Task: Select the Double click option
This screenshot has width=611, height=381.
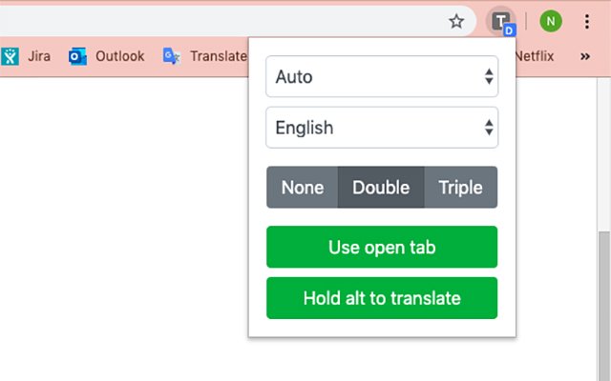Action: (381, 188)
